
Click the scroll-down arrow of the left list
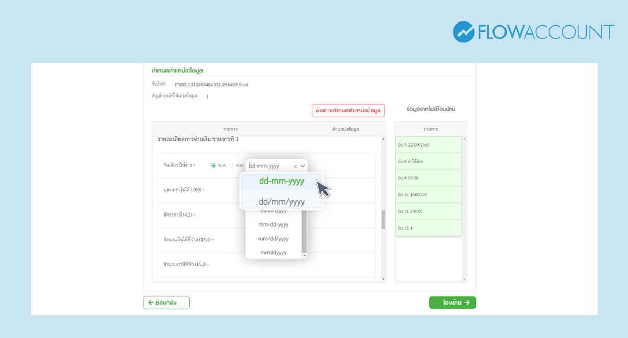383,279
